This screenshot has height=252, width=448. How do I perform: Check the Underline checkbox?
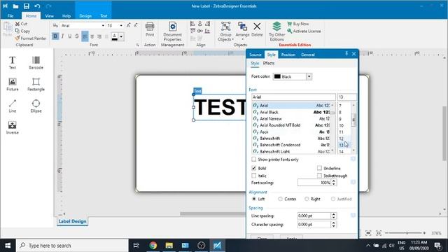[x=319, y=168]
